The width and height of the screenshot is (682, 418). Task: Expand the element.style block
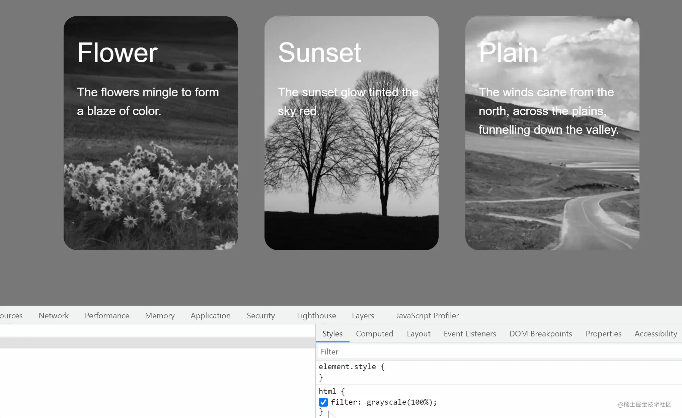352,367
